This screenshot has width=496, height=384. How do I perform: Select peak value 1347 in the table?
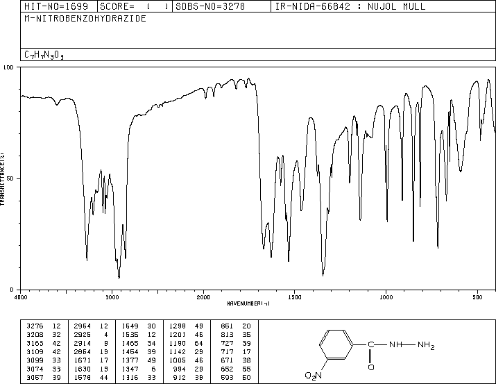click(x=130, y=369)
